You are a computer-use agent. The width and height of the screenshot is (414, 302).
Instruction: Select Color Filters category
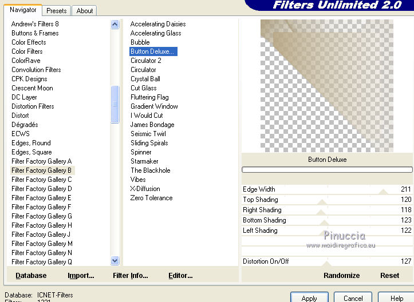27,51
